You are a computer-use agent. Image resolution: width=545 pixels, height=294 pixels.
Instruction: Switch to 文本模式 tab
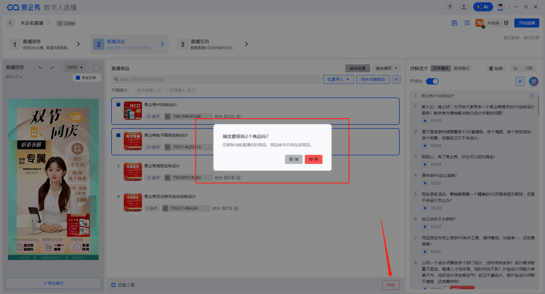(441, 68)
